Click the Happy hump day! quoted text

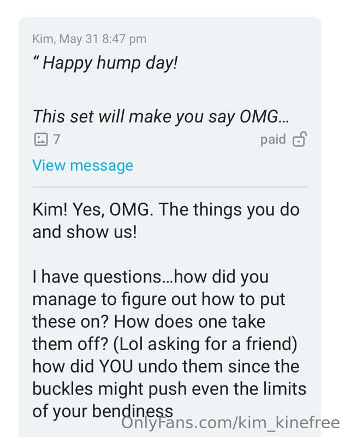click(110, 63)
